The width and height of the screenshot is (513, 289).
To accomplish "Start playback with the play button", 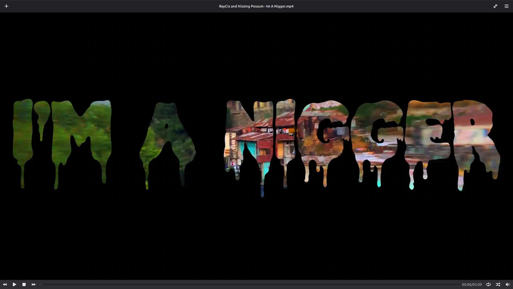I will (14, 284).
